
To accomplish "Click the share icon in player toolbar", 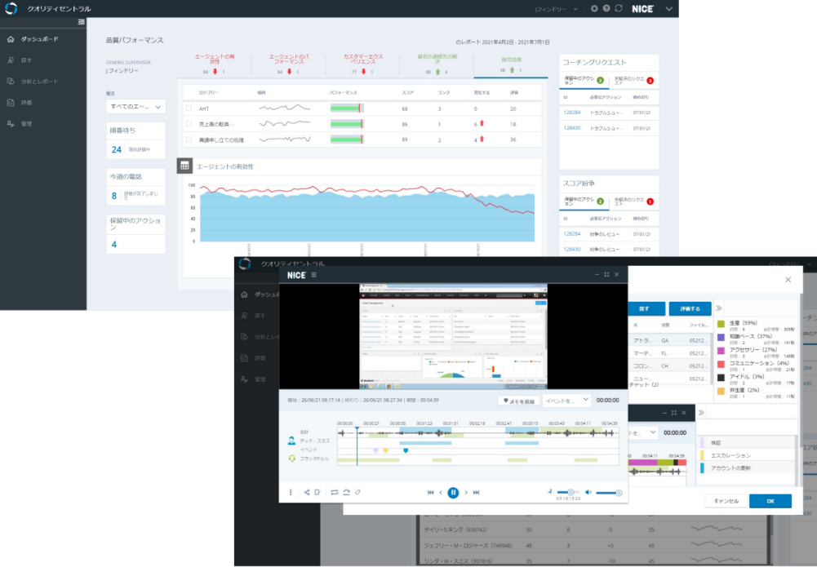I will 307,493.
